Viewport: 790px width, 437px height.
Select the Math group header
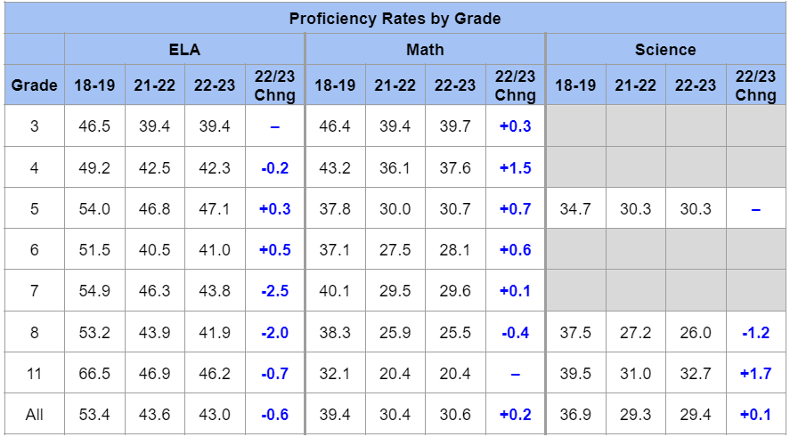click(425, 50)
